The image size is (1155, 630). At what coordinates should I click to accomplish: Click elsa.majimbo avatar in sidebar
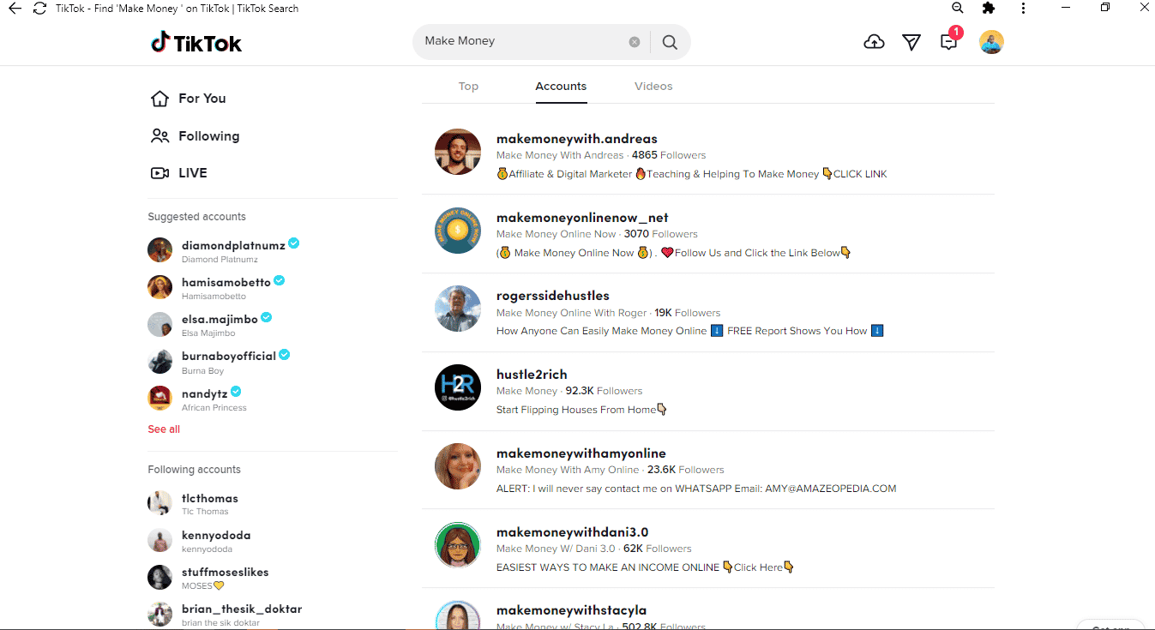click(160, 324)
